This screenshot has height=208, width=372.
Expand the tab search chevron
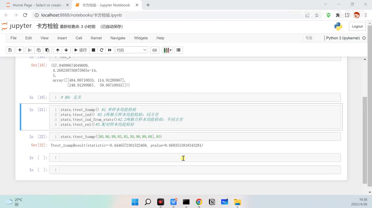point(325,5)
